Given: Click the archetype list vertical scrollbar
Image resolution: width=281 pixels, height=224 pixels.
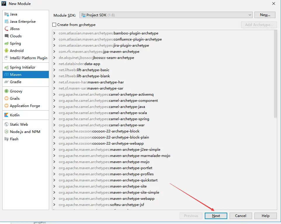Looking at the screenshot, I should coord(275,74).
